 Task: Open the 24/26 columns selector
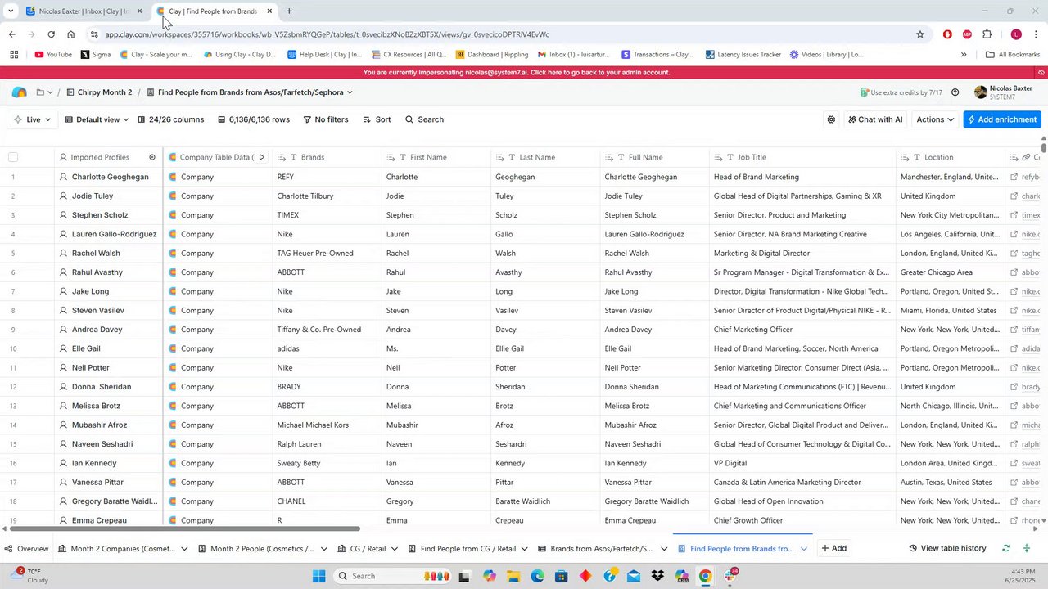click(x=169, y=119)
